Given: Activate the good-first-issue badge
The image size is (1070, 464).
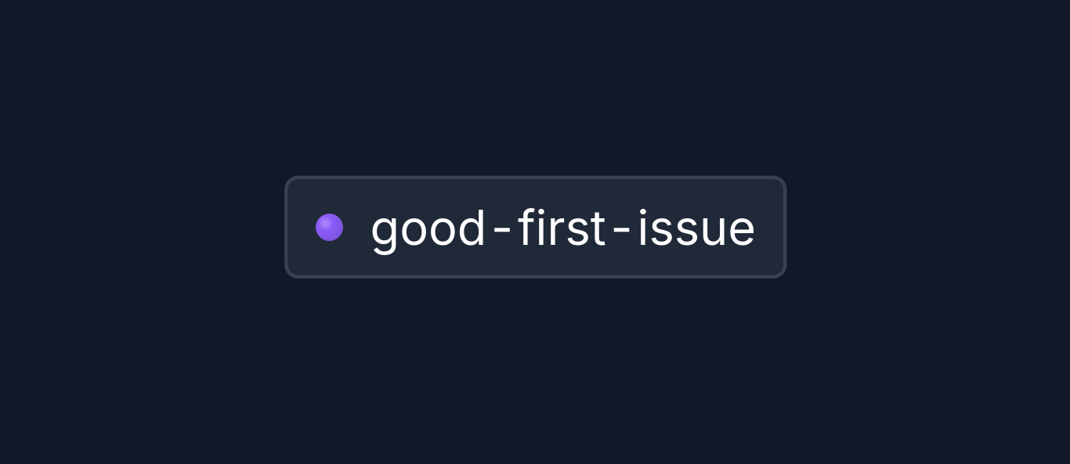Looking at the screenshot, I should tap(535, 227).
